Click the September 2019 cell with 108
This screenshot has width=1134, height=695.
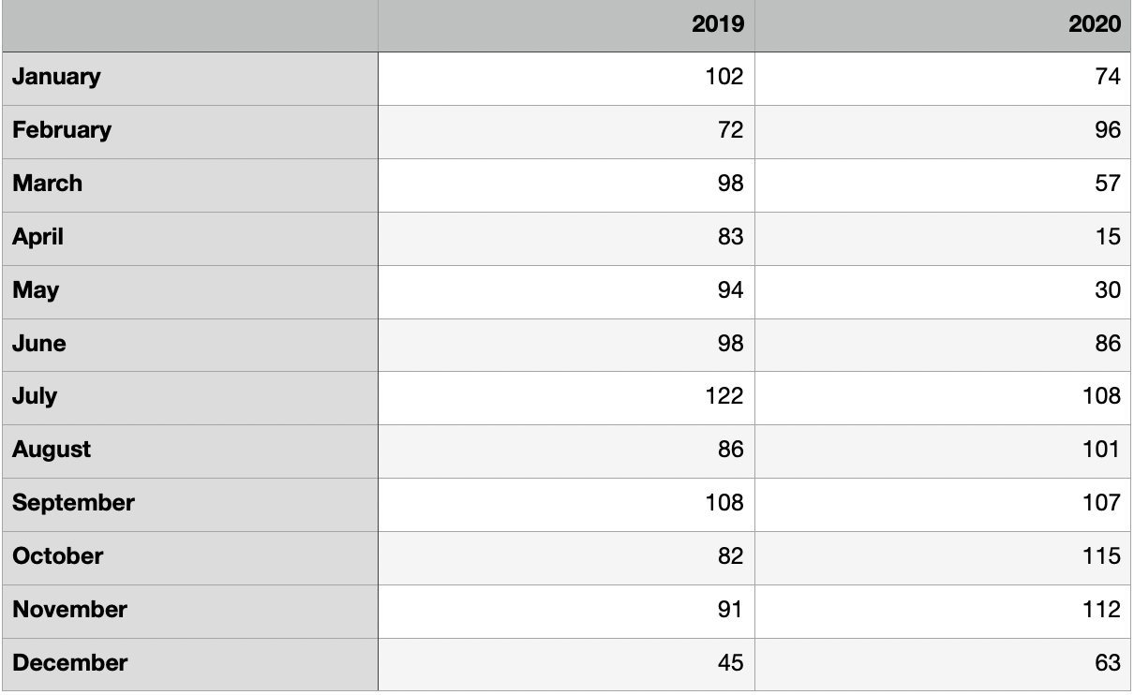tap(566, 505)
